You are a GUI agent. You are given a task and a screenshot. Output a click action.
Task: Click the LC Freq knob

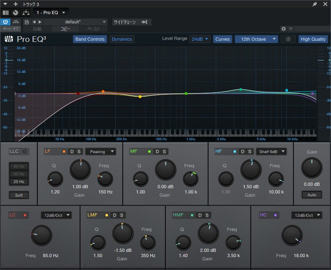[41, 235]
